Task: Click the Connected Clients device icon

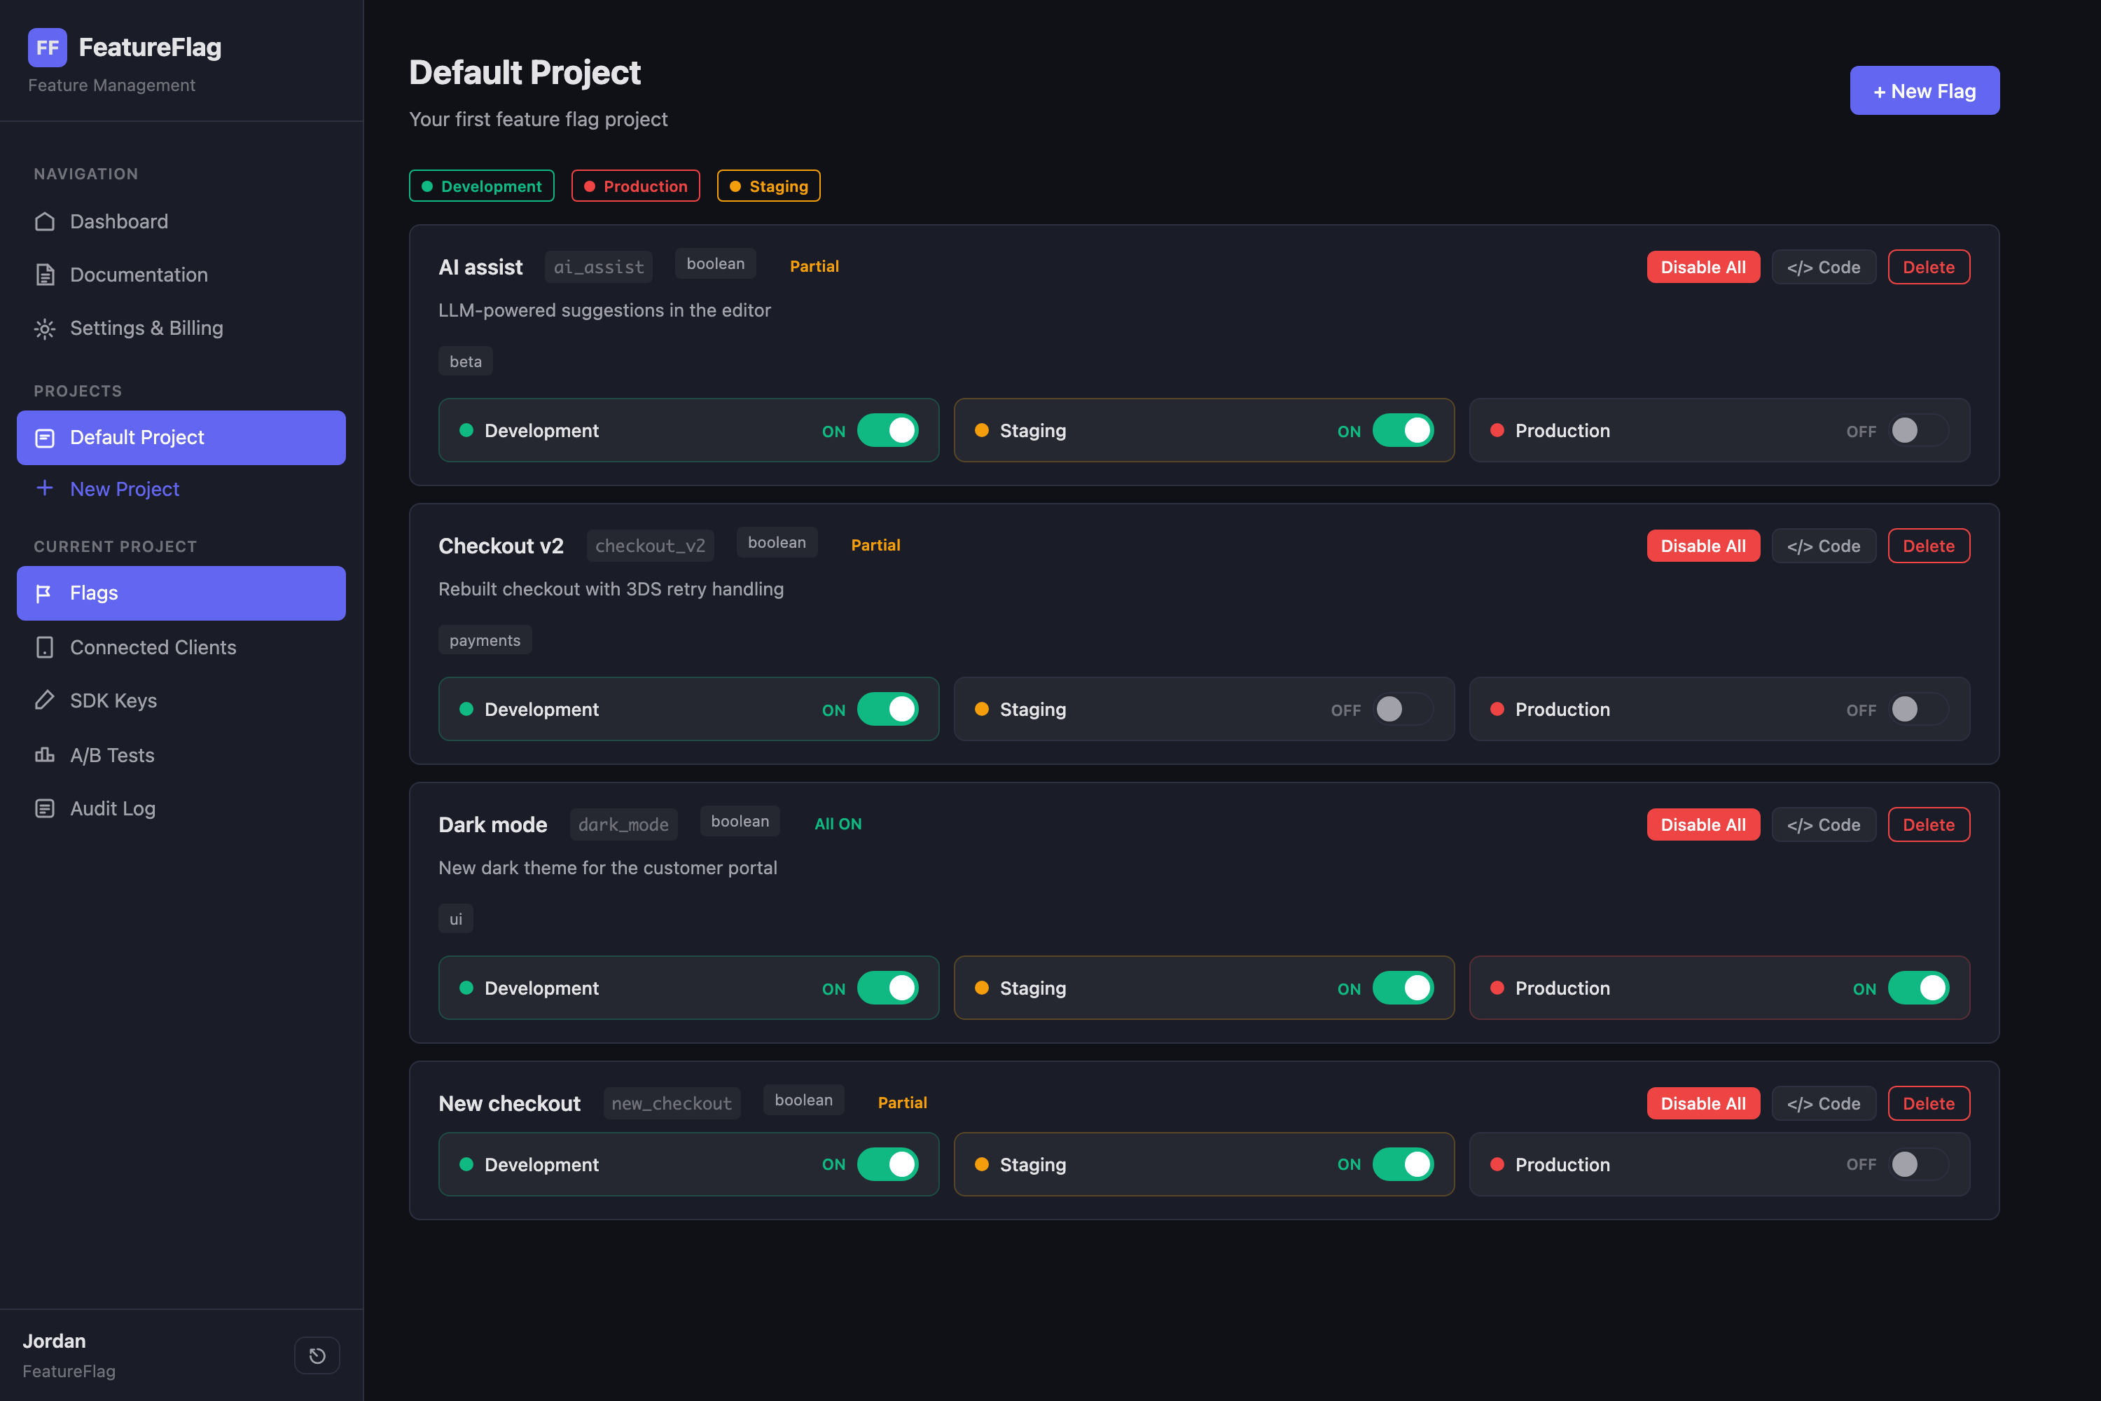Action: 45,648
